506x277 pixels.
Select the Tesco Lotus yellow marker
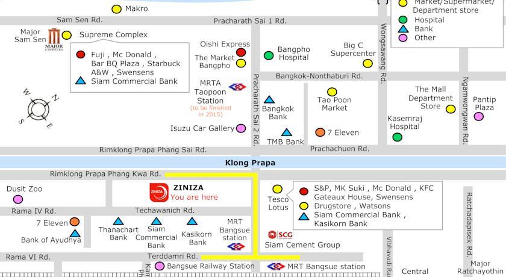(277, 189)
